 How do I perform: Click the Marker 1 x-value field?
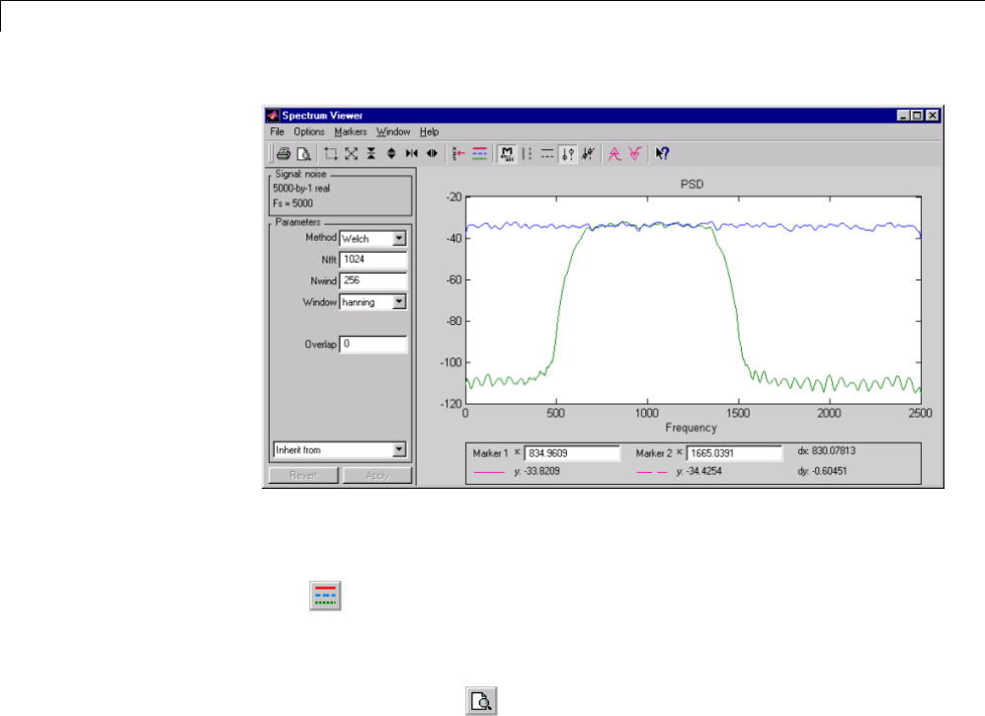point(572,453)
